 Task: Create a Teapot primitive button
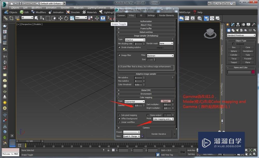234,62
